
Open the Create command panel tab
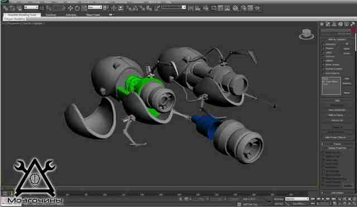click(x=322, y=24)
